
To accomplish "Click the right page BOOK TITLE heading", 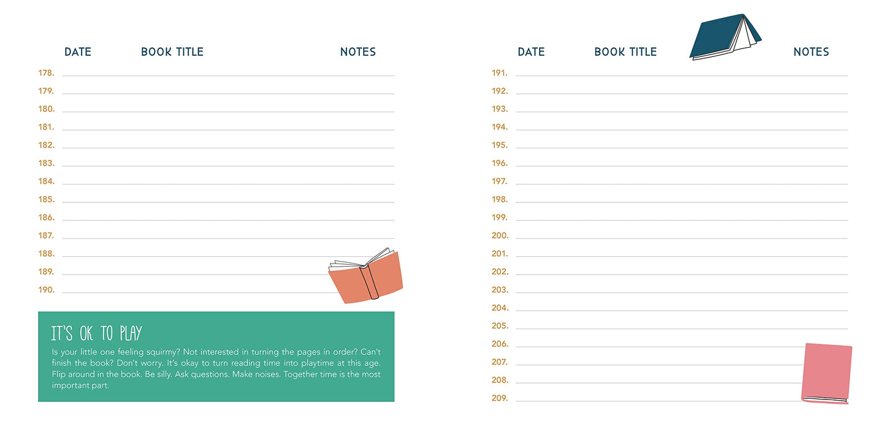I will coord(625,52).
